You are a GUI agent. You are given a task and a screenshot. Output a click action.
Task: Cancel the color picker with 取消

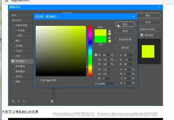click(125, 31)
